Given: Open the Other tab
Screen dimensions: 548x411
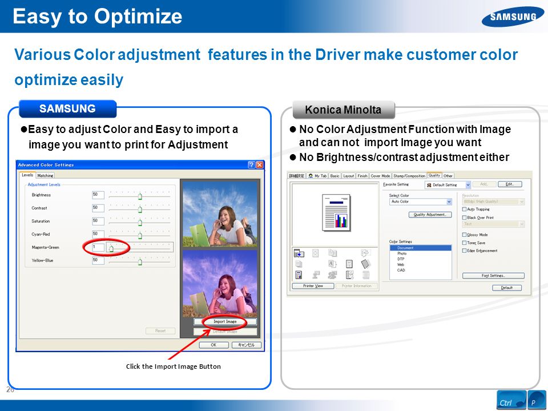Looking at the screenshot, I should pyautogui.click(x=448, y=176).
